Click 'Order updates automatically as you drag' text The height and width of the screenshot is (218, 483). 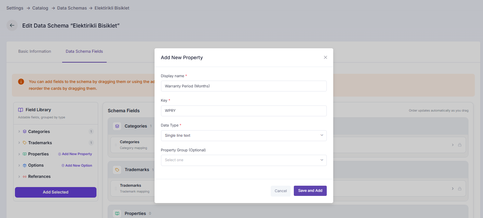tap(439, 111)
